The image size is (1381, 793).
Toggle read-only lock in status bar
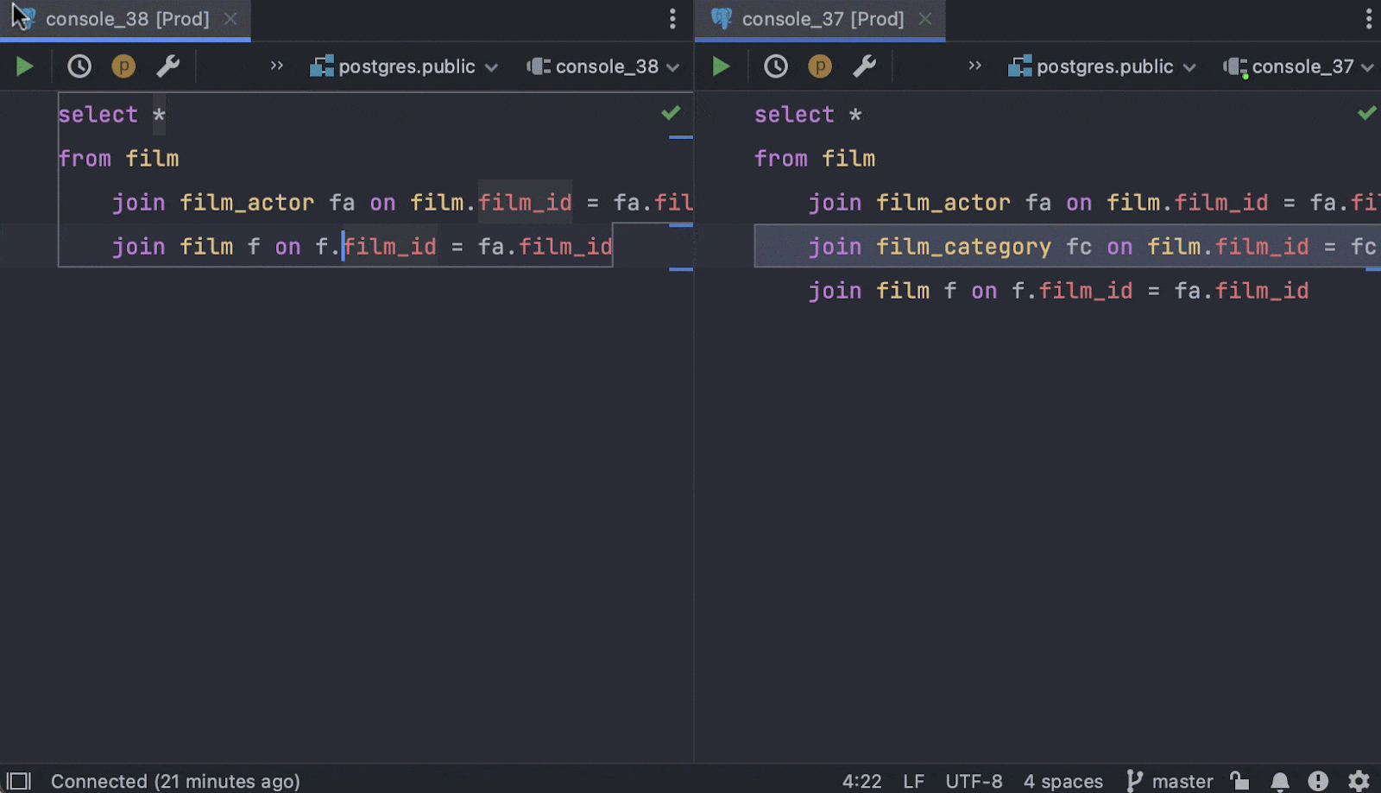coord(1240,781)
